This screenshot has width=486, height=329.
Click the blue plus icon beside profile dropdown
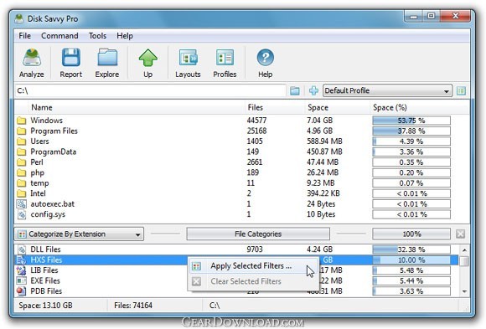[313, 90]
